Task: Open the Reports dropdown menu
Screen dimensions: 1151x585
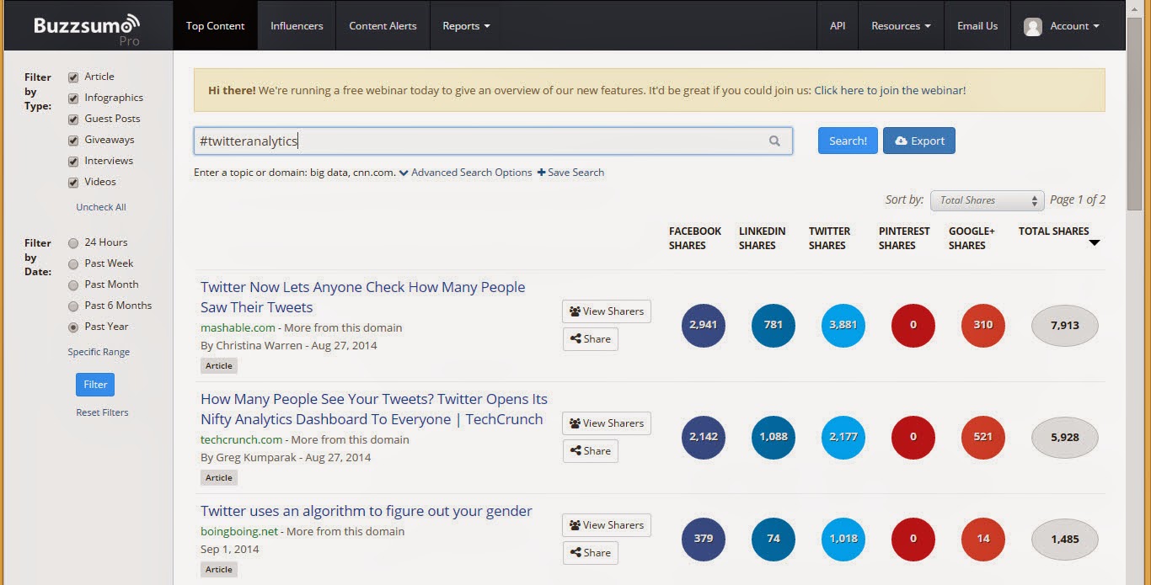Action: [466, 26]
